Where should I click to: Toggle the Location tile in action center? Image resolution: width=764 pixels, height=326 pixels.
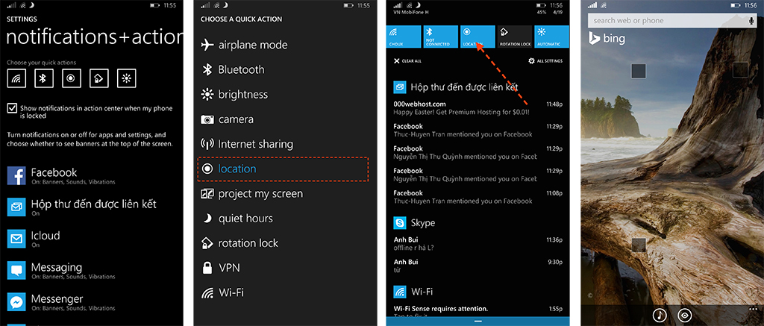point(477,37)
